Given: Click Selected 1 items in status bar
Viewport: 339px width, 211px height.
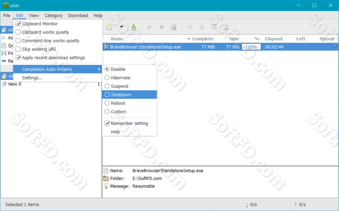Looking at the screenshot, I should 22,204.
